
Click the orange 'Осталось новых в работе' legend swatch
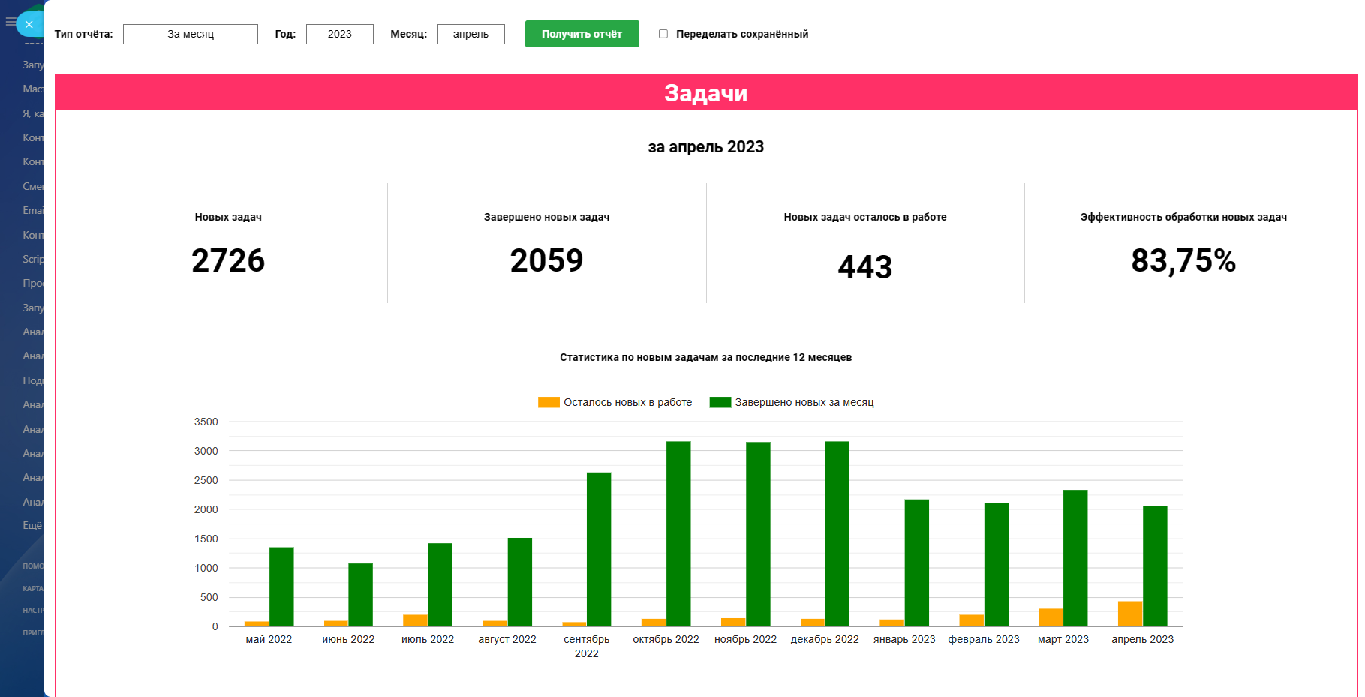click(x=549, y=402)
